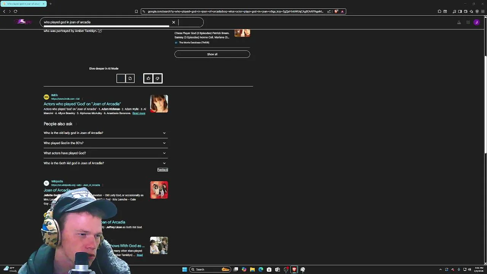Click the Show all button

pos(212,54)
